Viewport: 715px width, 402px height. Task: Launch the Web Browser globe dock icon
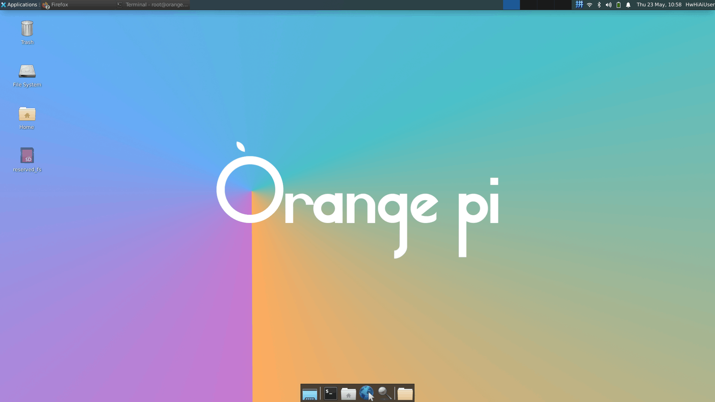(366, 393)
